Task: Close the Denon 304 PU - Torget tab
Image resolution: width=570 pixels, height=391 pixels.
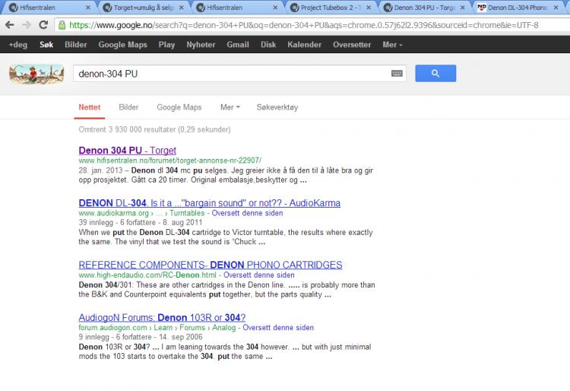Action: (x=462, y=8)
